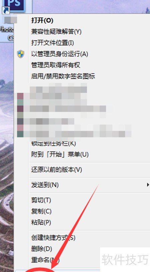The image size is (150, 272).
Task: Select 粘贴(P) menu entry
Action: point(41,222)
